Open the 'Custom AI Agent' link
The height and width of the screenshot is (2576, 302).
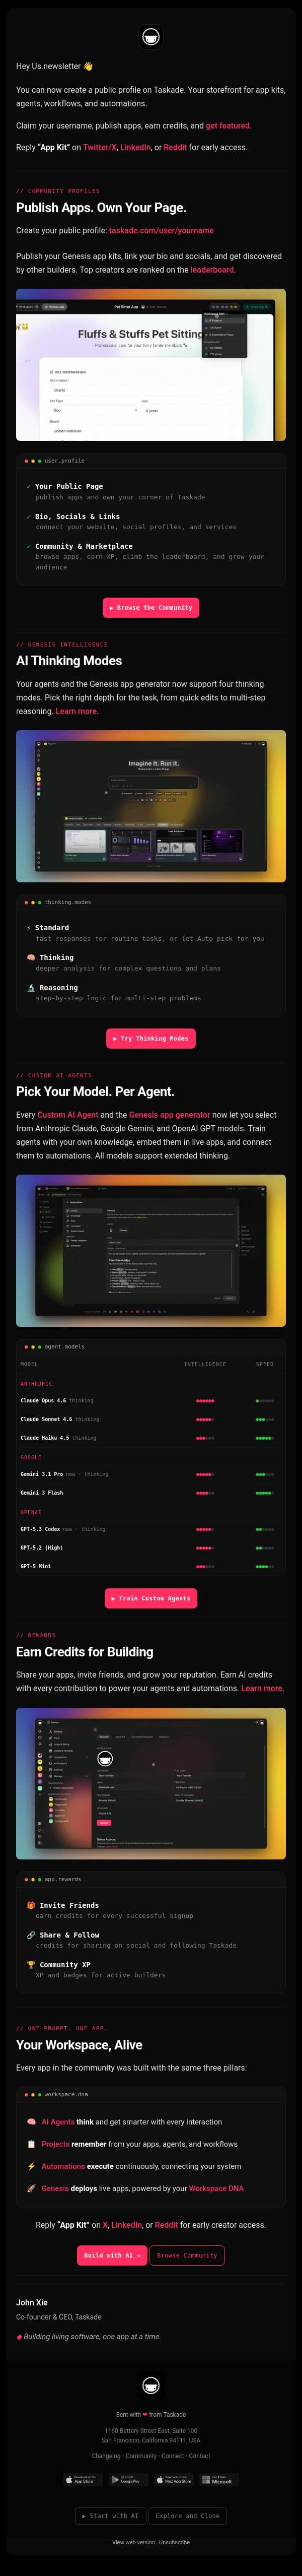(67, 1114)
